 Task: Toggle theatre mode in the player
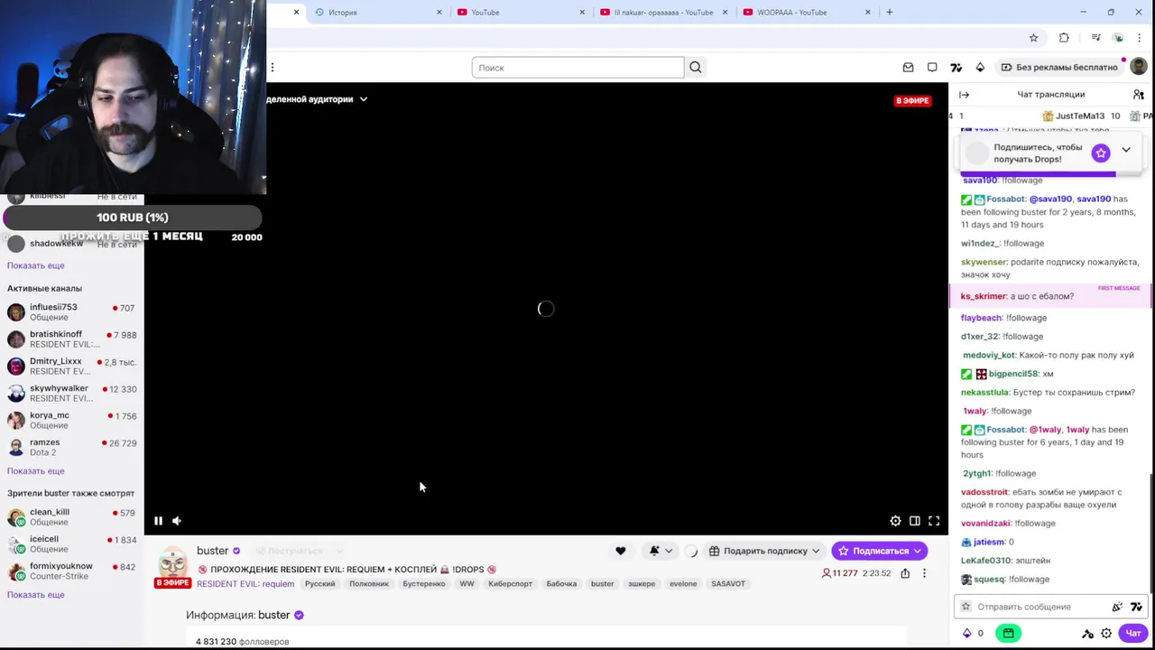914,521
